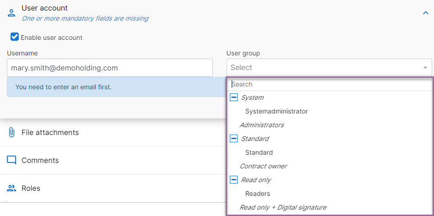Select Read only + Digital signature entry
Viewport: 434px width, 216px height.
click(x=283, y=207)
